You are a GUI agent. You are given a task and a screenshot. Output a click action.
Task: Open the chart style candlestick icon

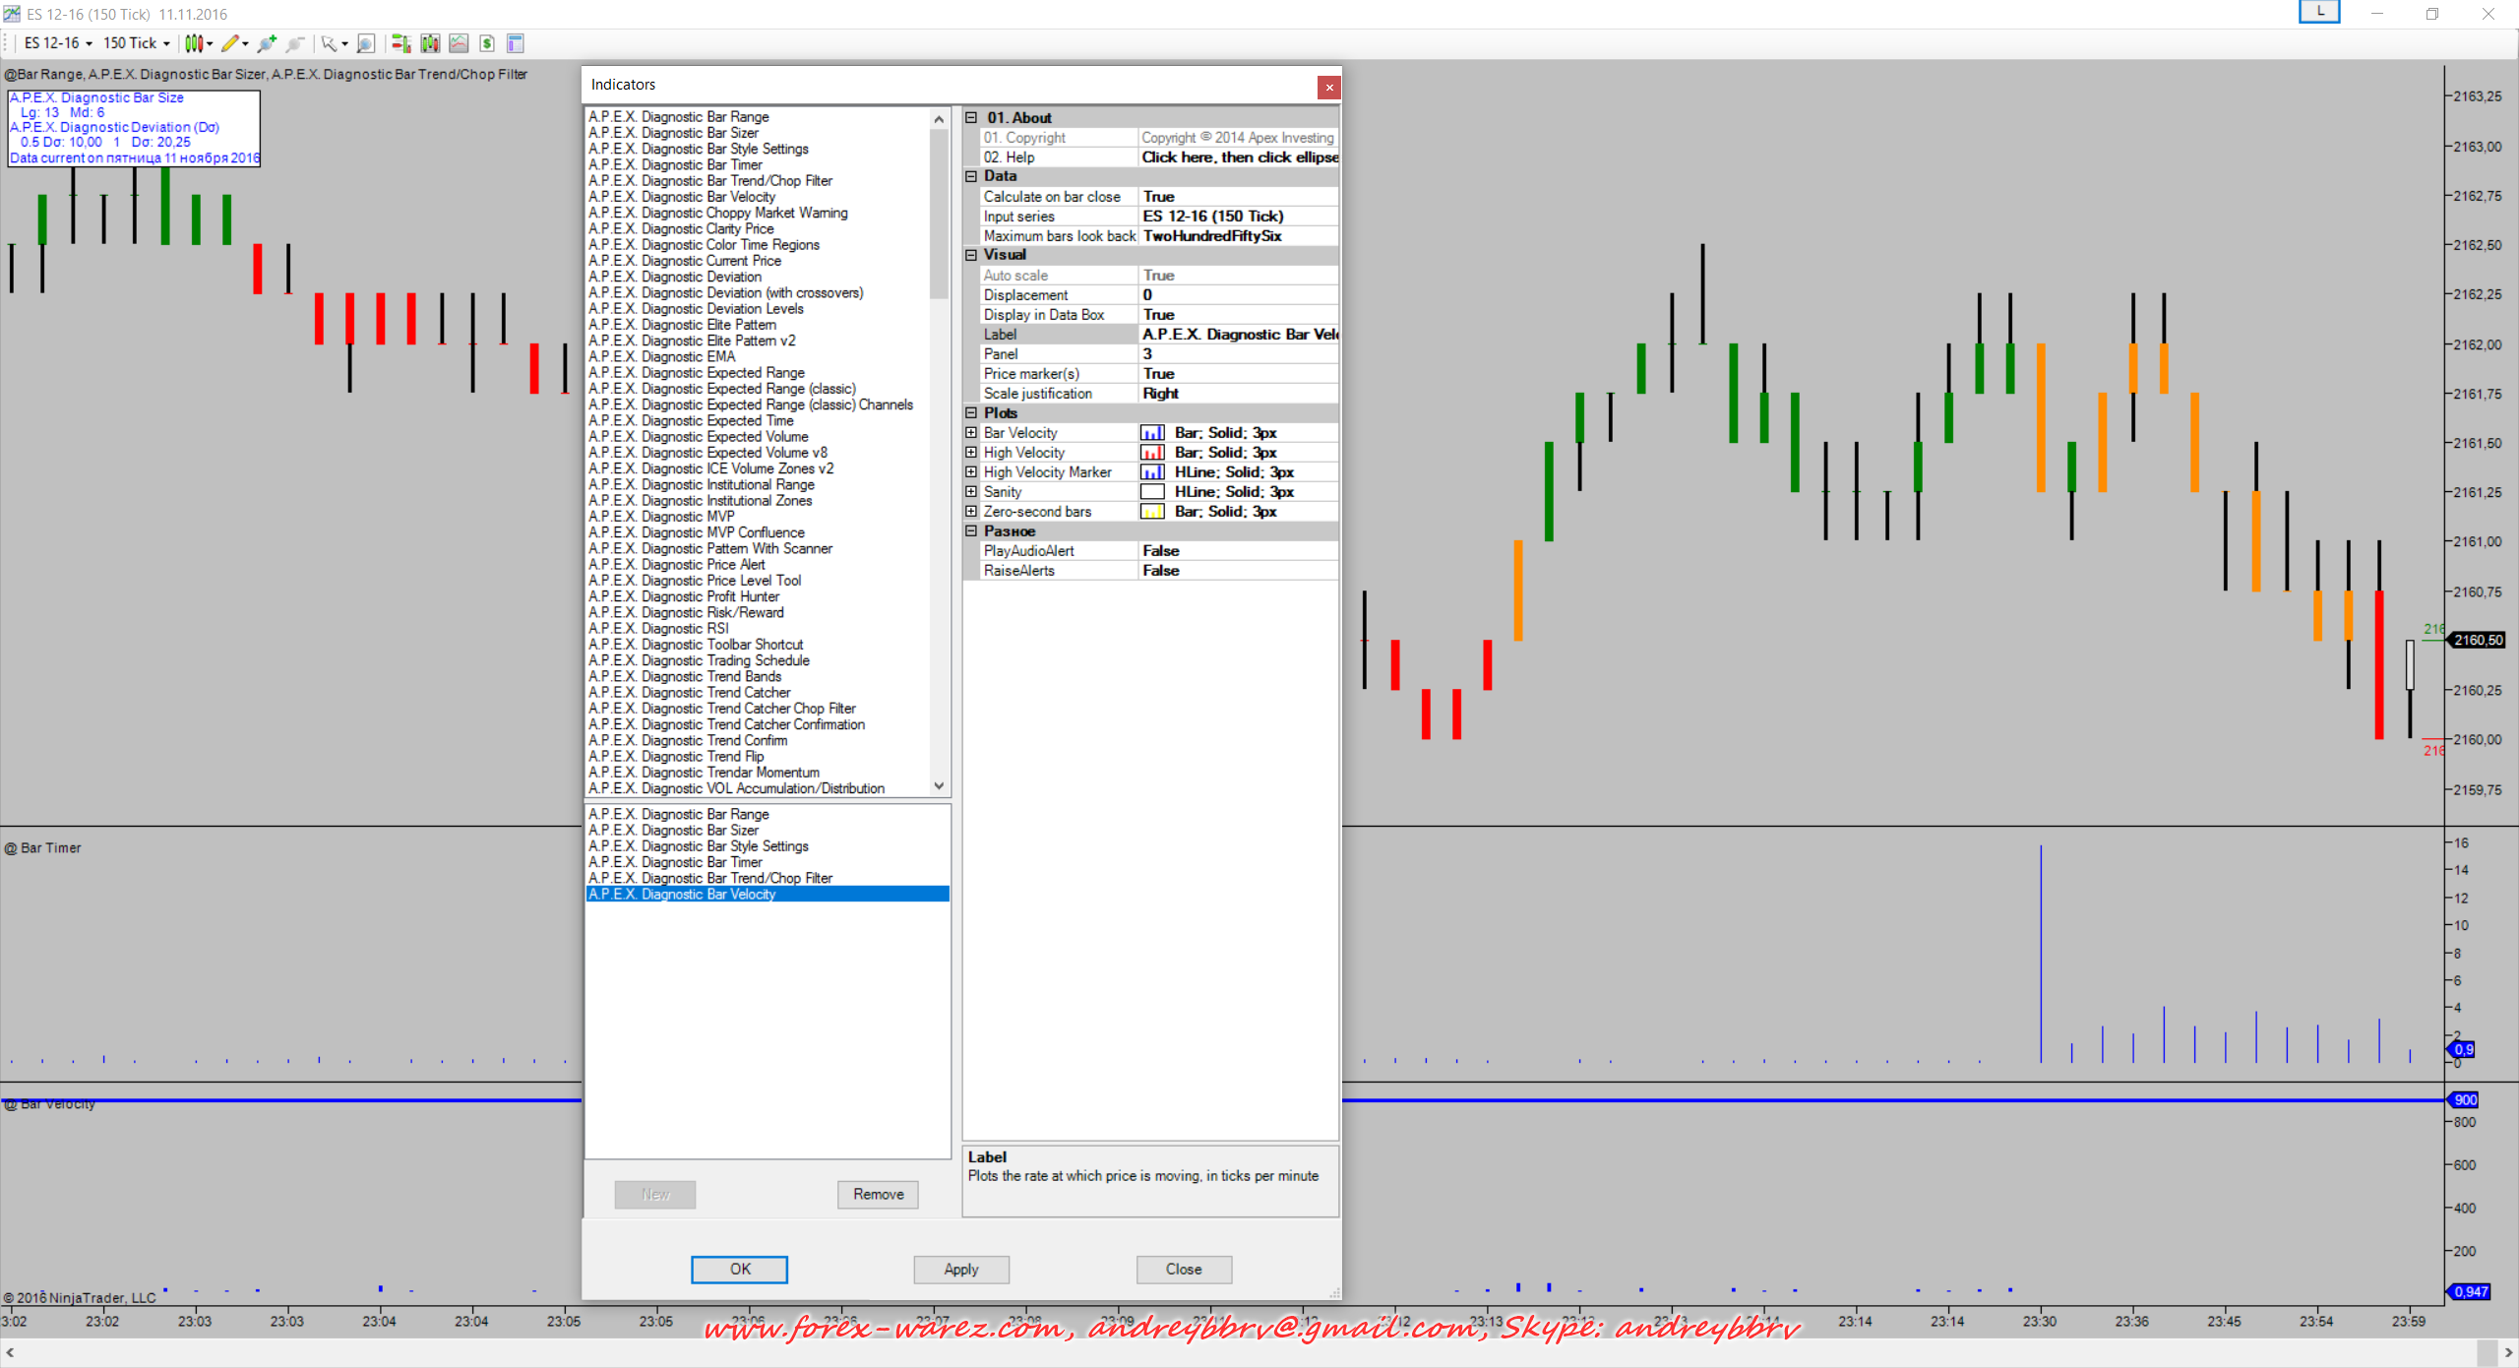(x=194, y=43)
